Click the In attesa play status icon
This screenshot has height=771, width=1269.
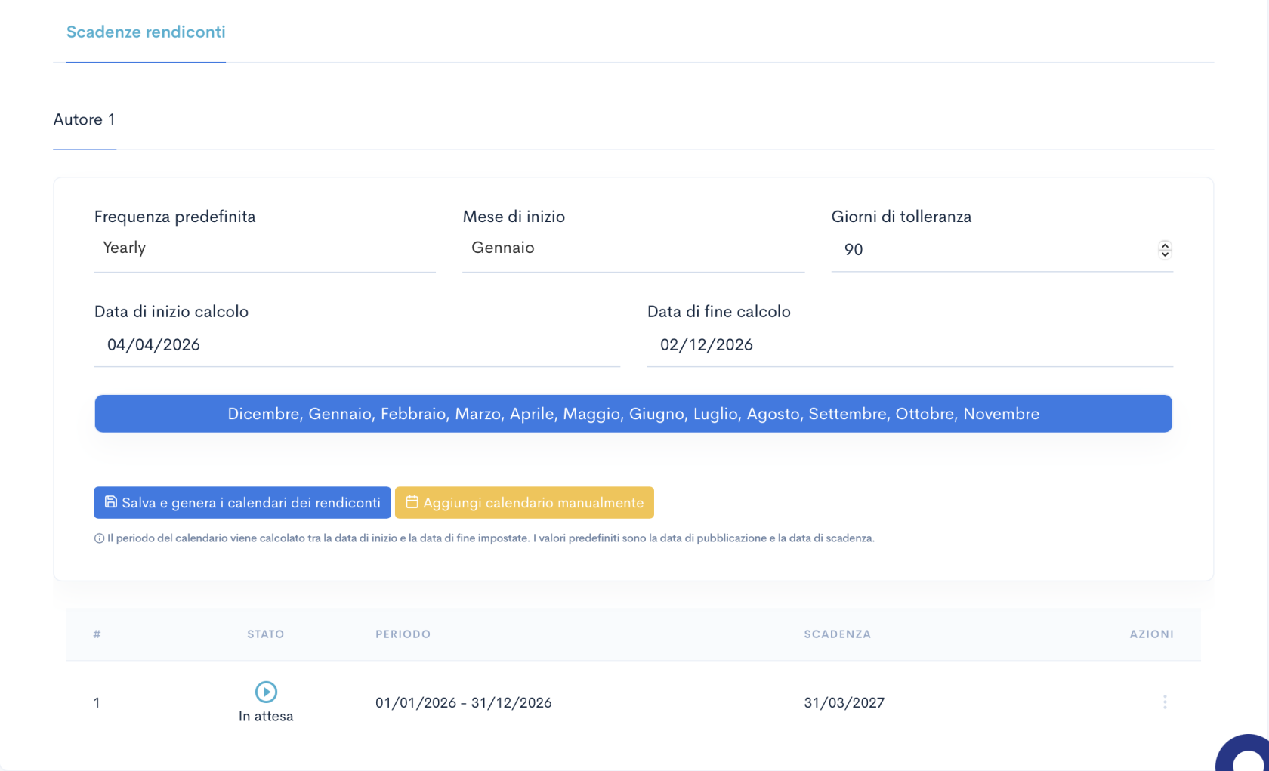coord(266,692)
